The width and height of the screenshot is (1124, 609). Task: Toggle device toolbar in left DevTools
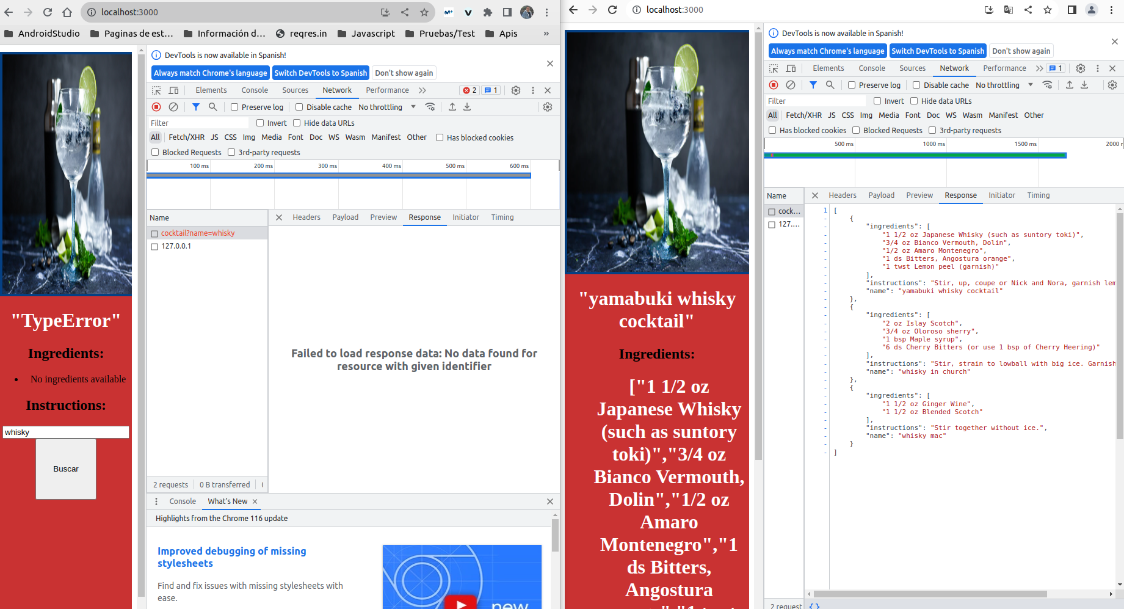174,90
